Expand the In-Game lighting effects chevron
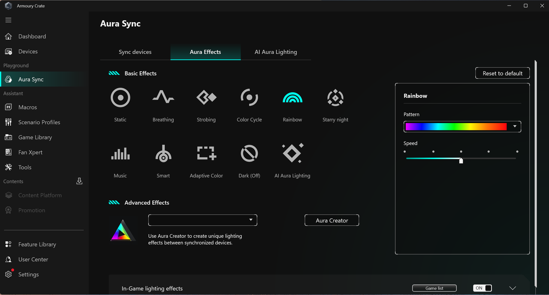549x295 pixels. tap(512, 288)
